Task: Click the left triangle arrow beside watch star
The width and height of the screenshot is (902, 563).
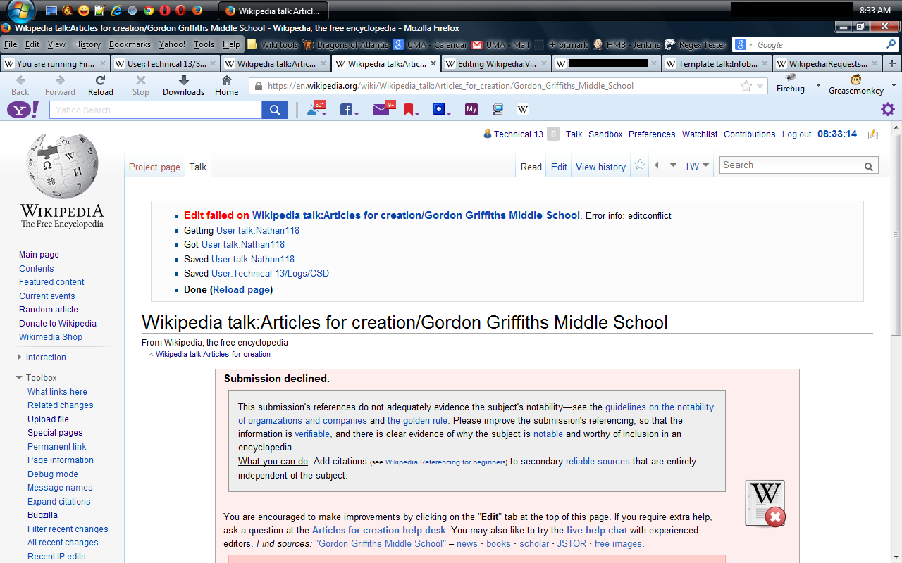Action: point(657,165)
